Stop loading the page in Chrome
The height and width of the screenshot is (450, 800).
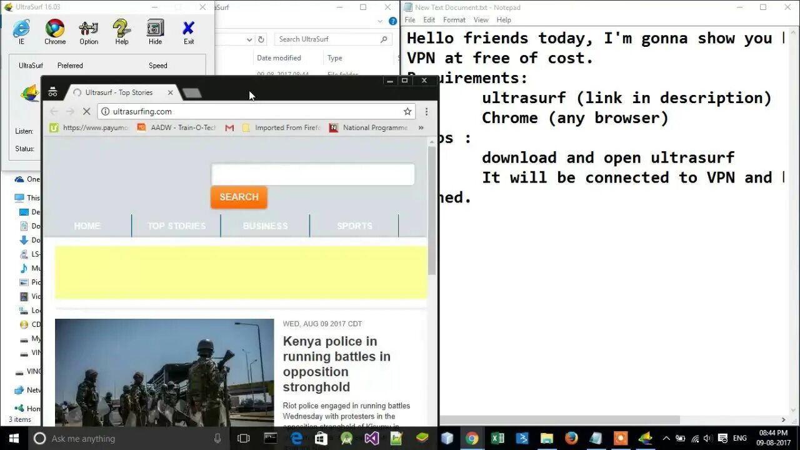pos(87,111)
